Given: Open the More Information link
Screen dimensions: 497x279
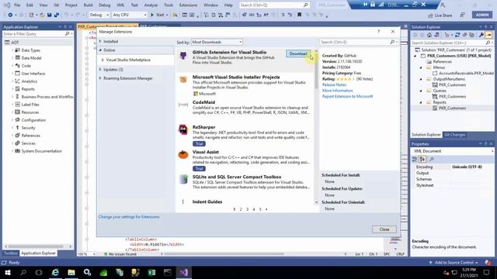Looking at the screenshot, I should point(337,91).
